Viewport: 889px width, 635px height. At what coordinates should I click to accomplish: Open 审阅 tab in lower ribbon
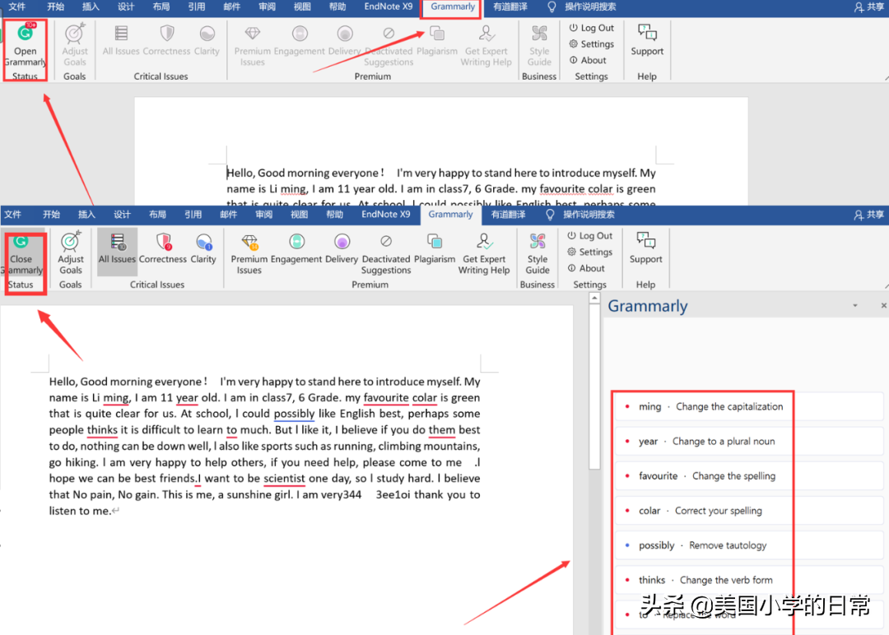(263, 215)
